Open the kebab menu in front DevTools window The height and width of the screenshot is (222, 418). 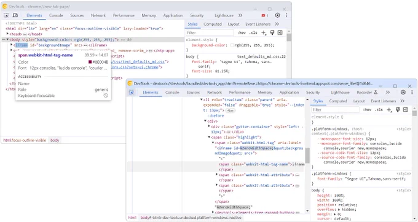pos(412,92)
